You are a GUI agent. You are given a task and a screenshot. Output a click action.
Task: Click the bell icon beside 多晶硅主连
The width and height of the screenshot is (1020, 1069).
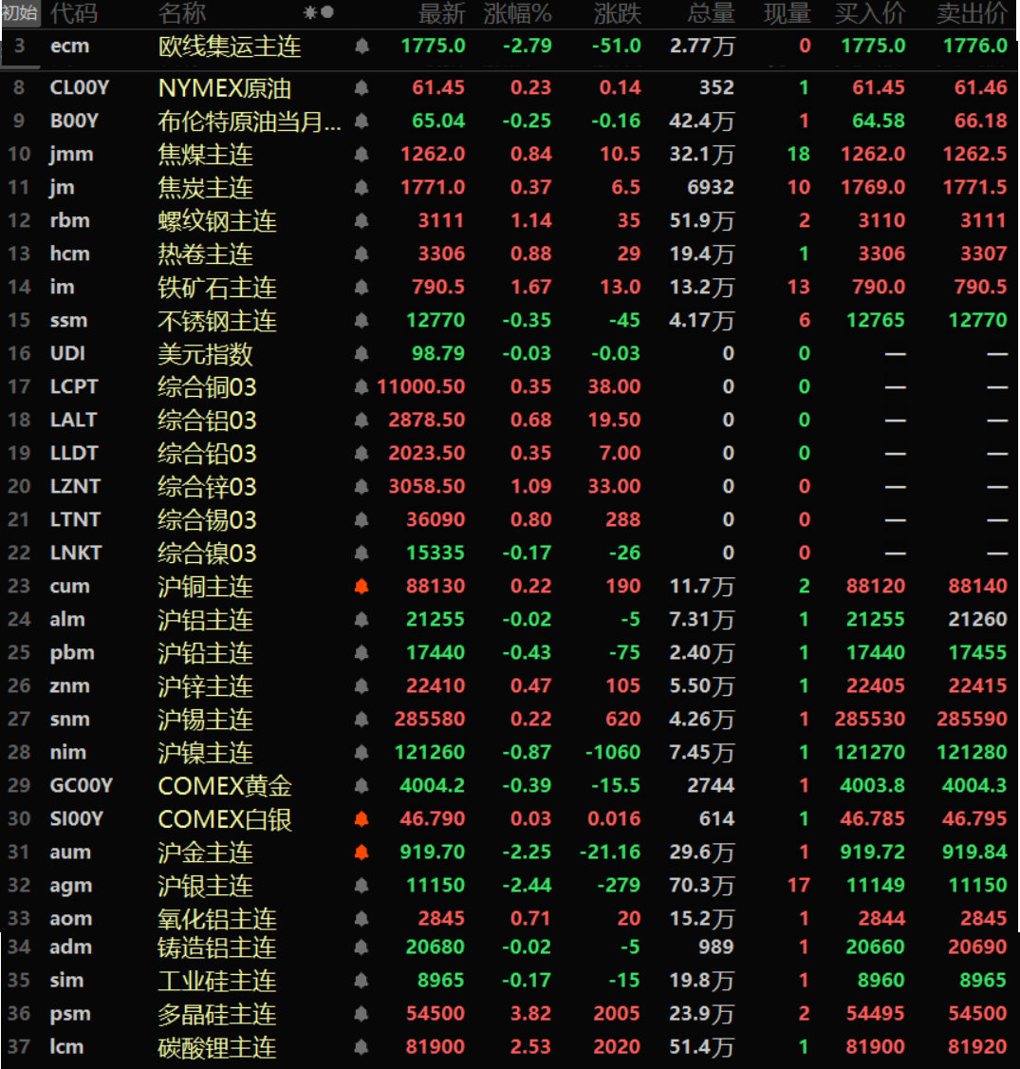pos(362,1014)
